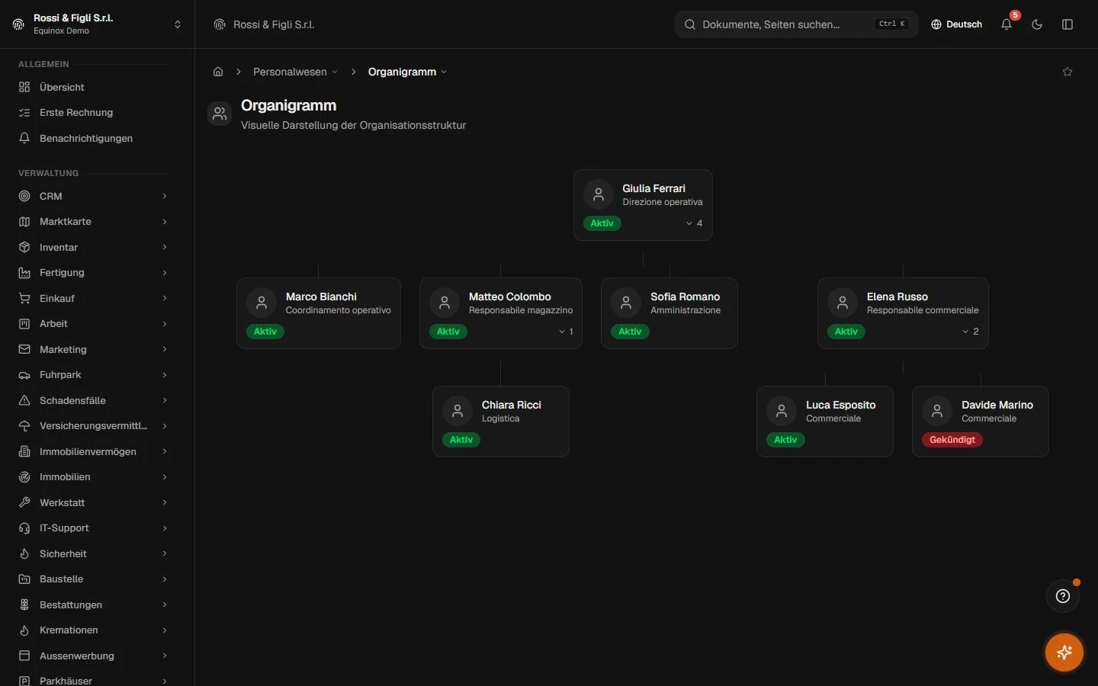Image resolution: width=1098 pixels, height=686 pixels.
Task: Click the Werkstatt wrench icon
Action: [24, 502]
